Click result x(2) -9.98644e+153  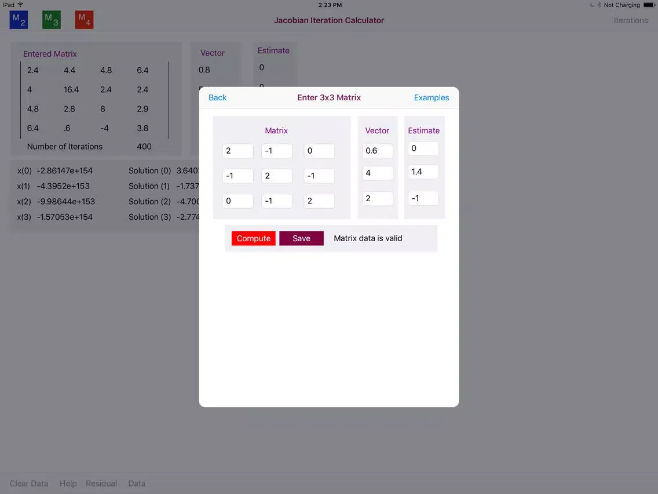(x=56, y=202)
